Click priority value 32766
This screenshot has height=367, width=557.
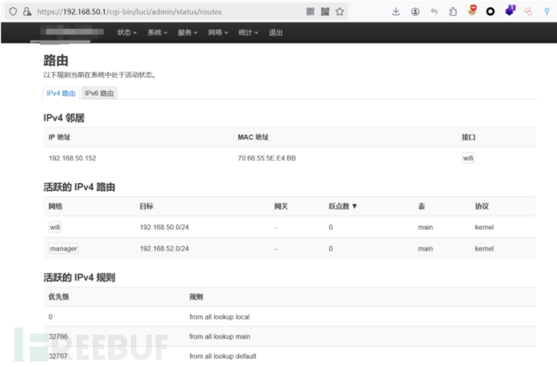click(58, 336)
